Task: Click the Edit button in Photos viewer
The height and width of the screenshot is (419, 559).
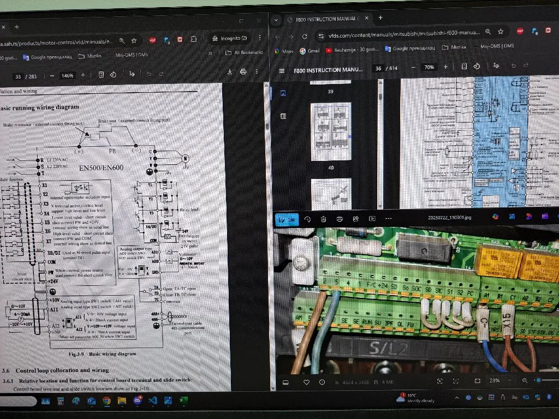Action: pos(287,219)
